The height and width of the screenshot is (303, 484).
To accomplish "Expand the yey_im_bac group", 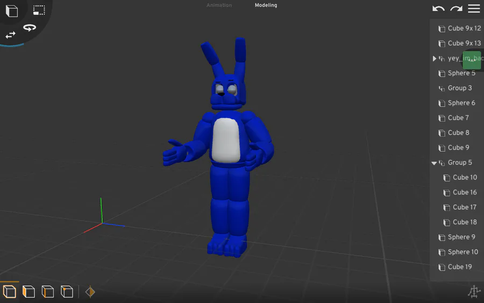I will point(435,58).
